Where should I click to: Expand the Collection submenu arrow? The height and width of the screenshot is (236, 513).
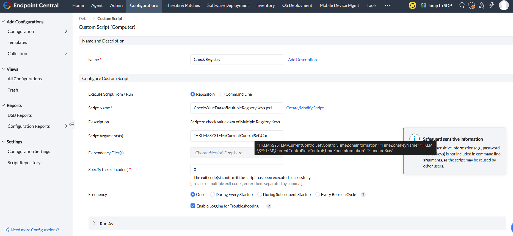click(x=66, y=53)
